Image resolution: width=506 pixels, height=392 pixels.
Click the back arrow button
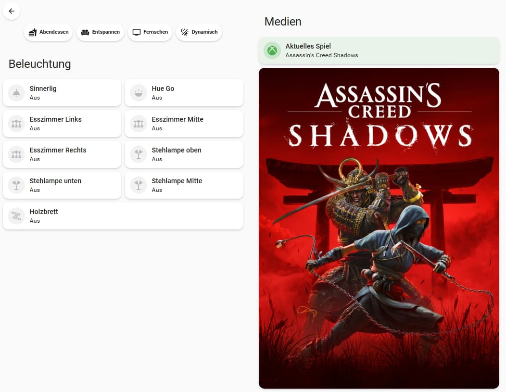click(12, 11)
